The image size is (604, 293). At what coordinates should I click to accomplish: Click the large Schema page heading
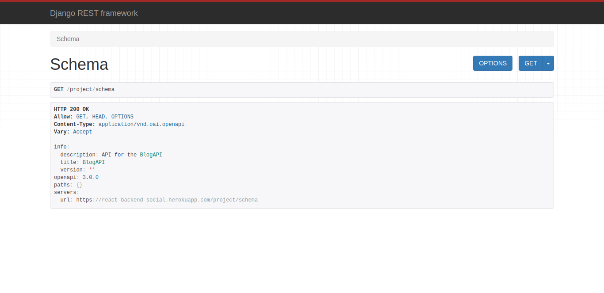[79, 65]
